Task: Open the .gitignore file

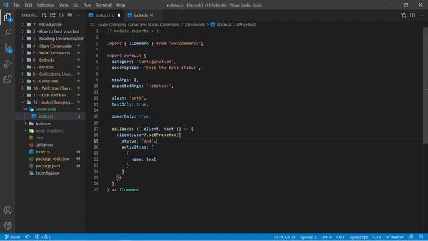Action: [50, 145]
